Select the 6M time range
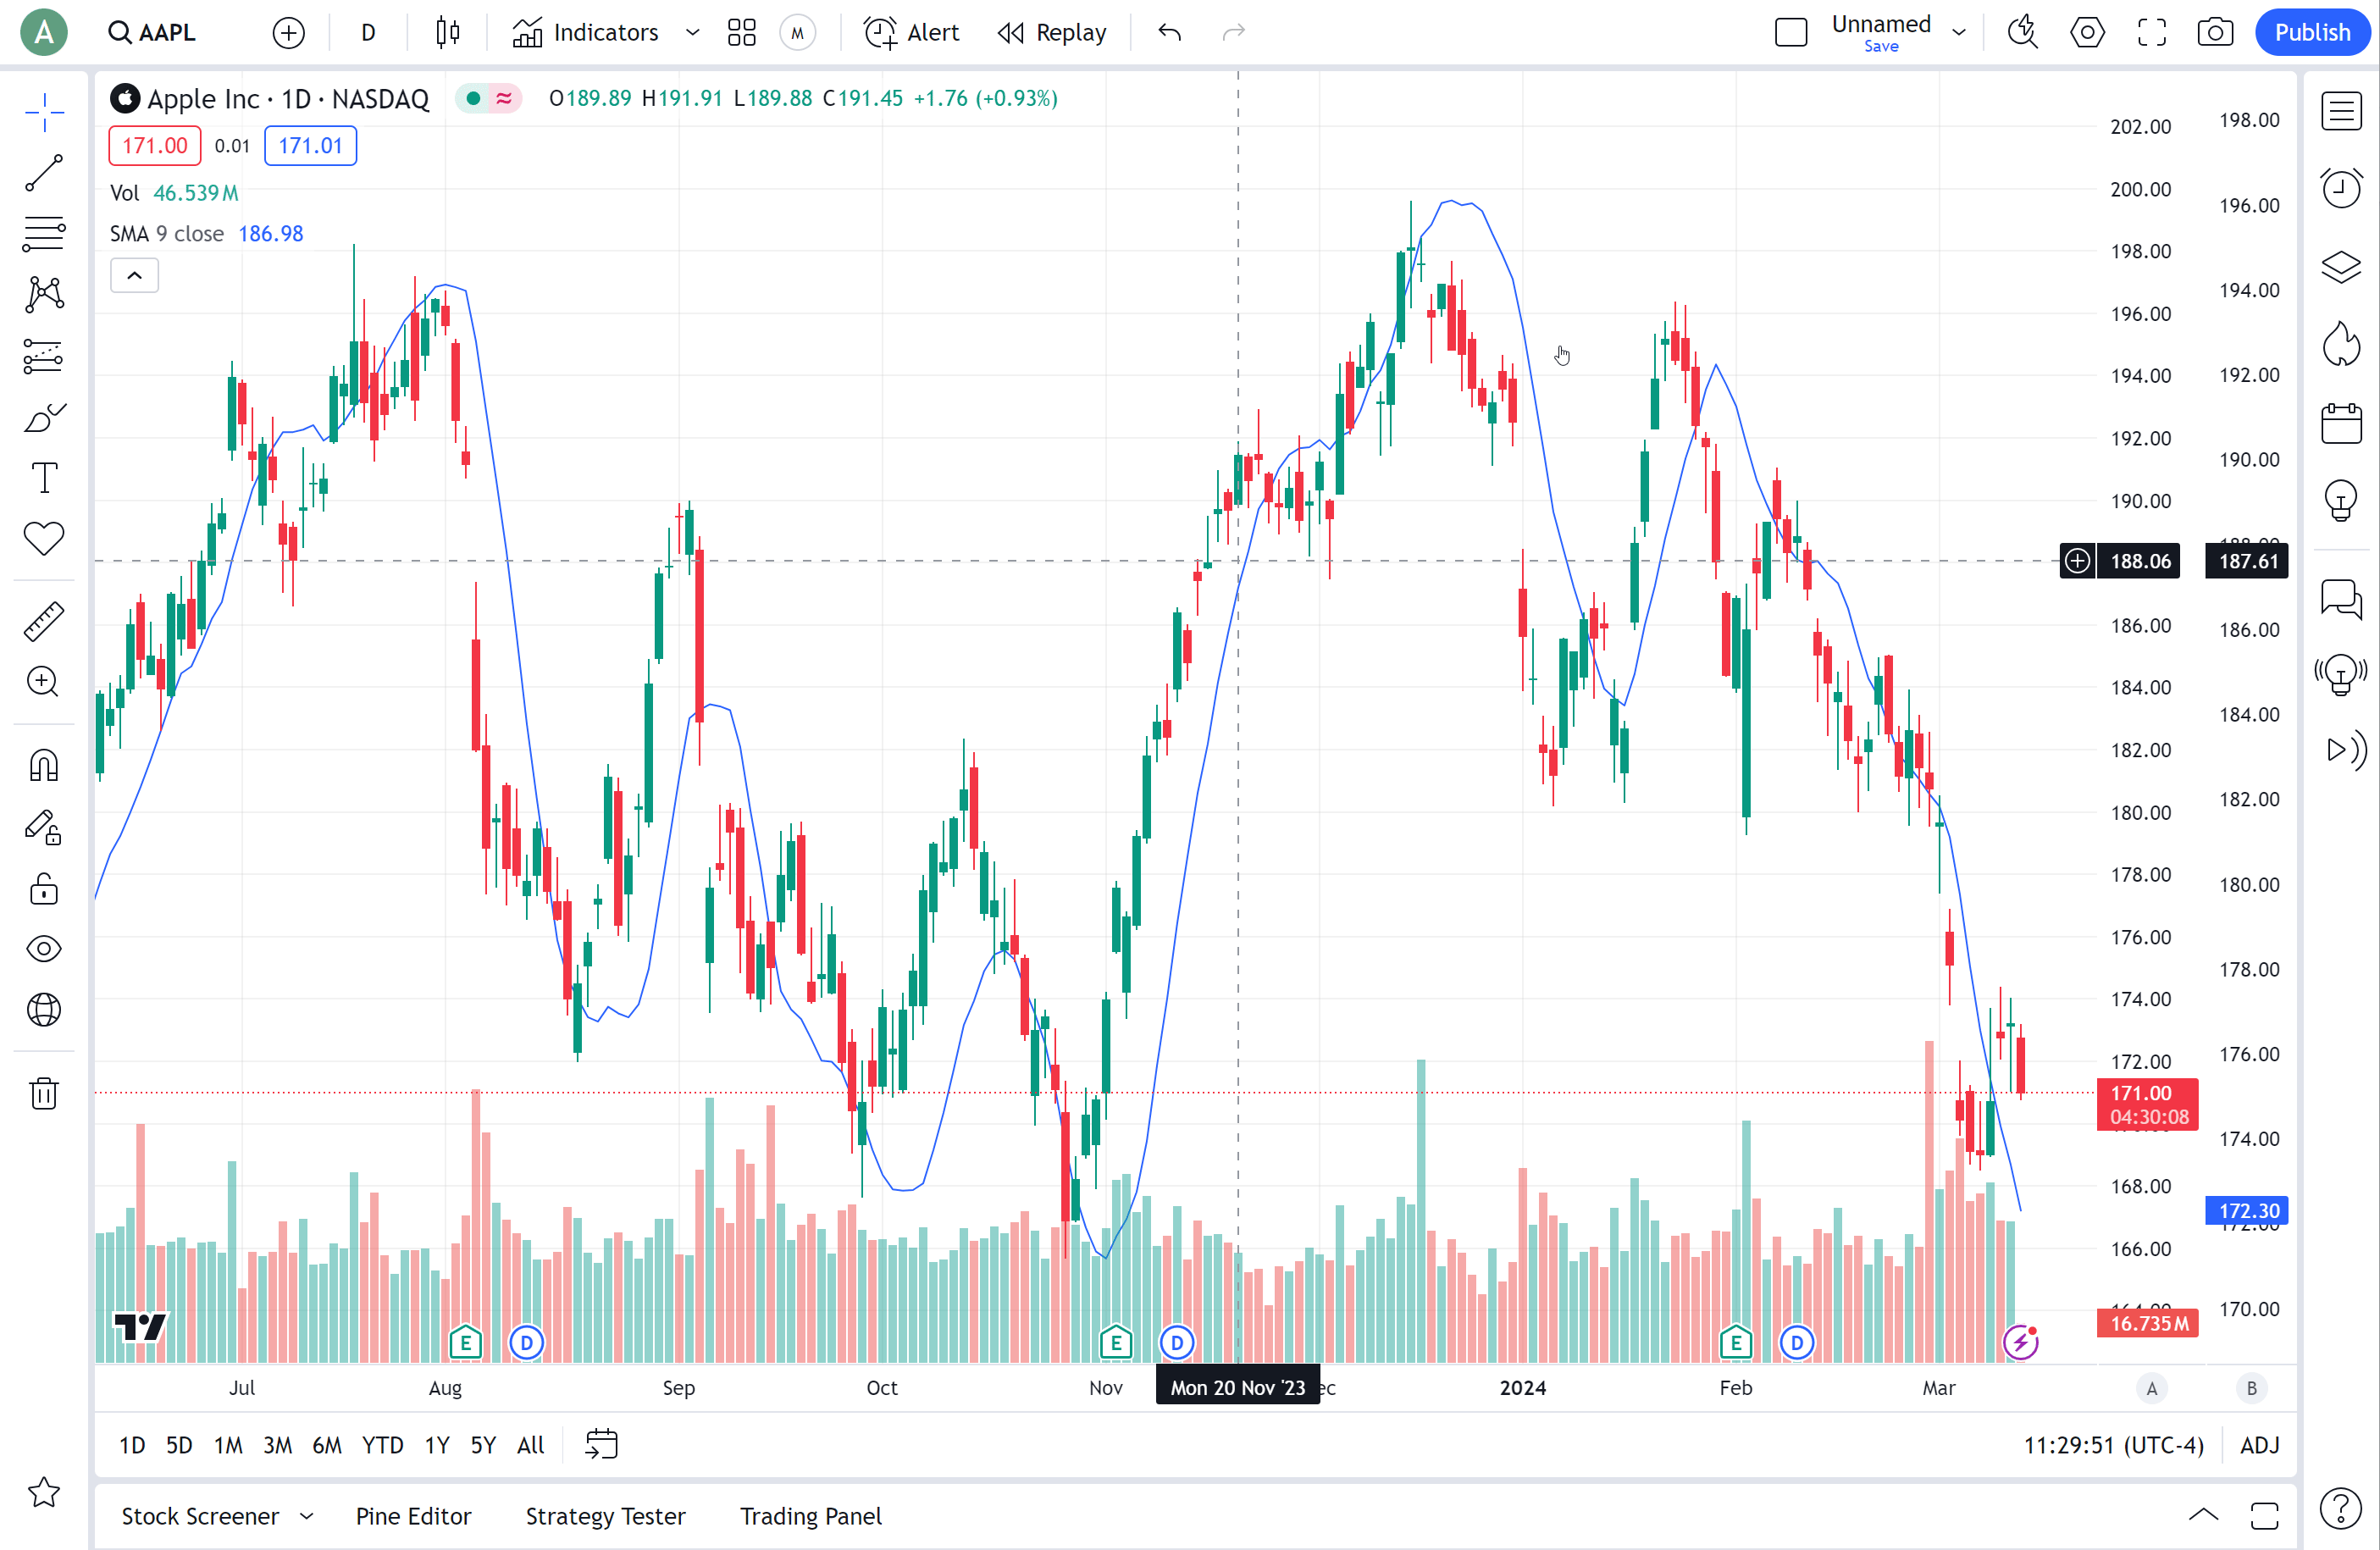2380x1550 pixels. 326,1445
